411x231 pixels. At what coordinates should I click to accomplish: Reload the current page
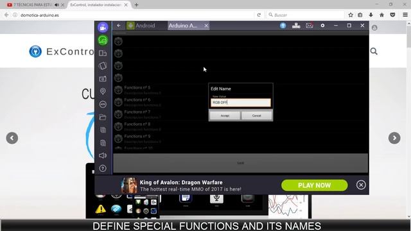259,15
